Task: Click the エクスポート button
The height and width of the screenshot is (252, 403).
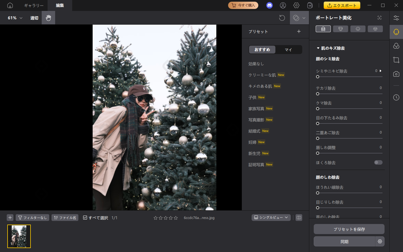Action: 342,5
